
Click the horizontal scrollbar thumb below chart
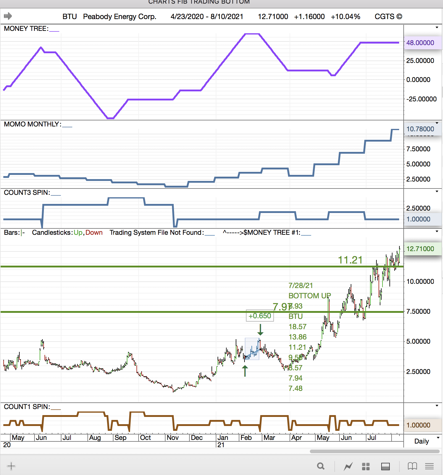[x=375, y=451]
